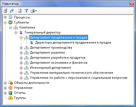This screenshot has height=107, width=136.
Task: Select Управление по работе с персоналом label
Action: click(x=79, y=78)
